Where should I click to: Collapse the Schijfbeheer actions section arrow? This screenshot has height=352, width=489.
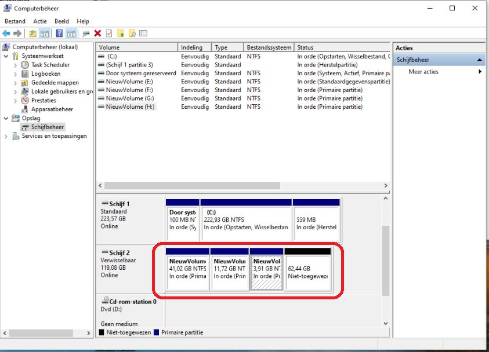tap(480, 60)
